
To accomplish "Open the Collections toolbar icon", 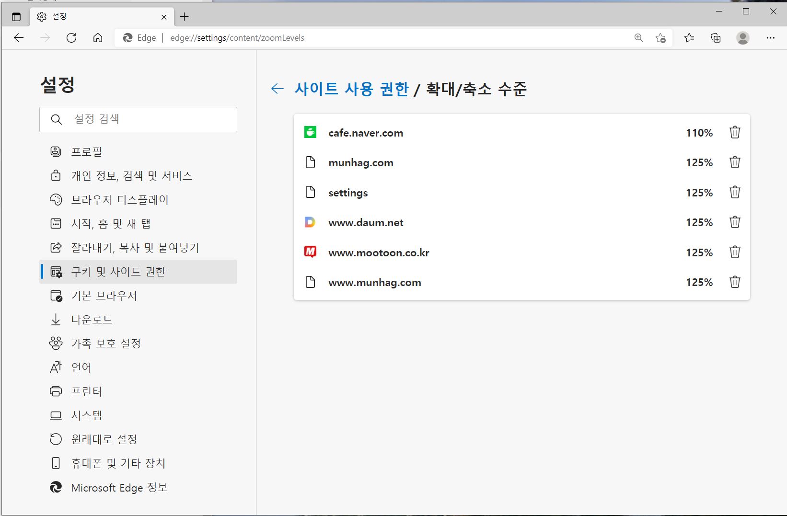I will [x=716, y=38].
